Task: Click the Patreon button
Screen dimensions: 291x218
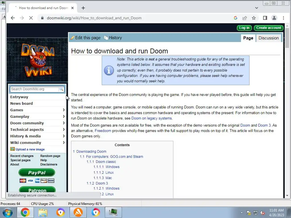Action: pyautogui.click(x=37, y=190)
